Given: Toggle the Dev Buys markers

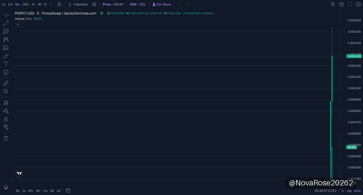Looking at the screenshot, I should pyautogui.click(x=162, y=4).
